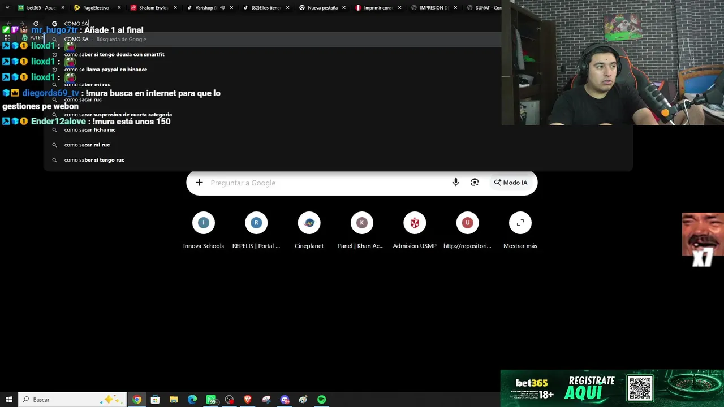
Task: Open the apps grid in bookmarks bar
Action: coord(7,38)
